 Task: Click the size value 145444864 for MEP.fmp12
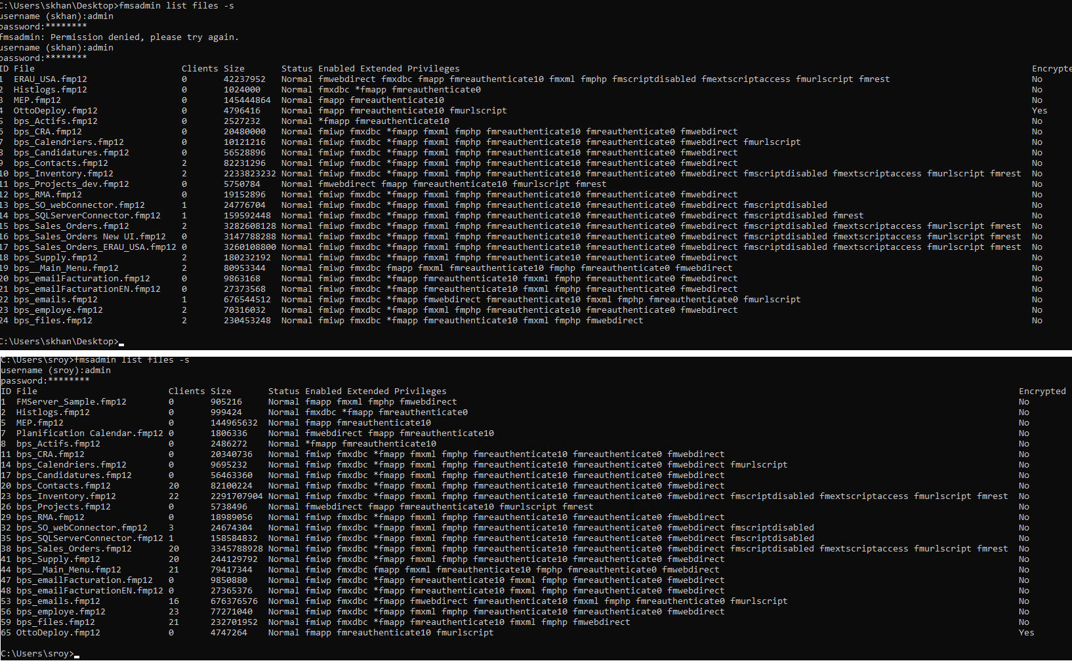247,100
